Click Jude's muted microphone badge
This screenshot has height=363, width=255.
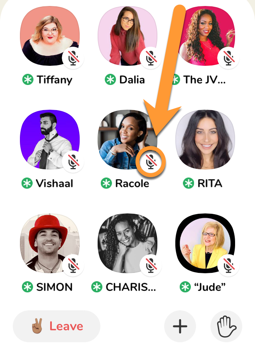(228, 265)
